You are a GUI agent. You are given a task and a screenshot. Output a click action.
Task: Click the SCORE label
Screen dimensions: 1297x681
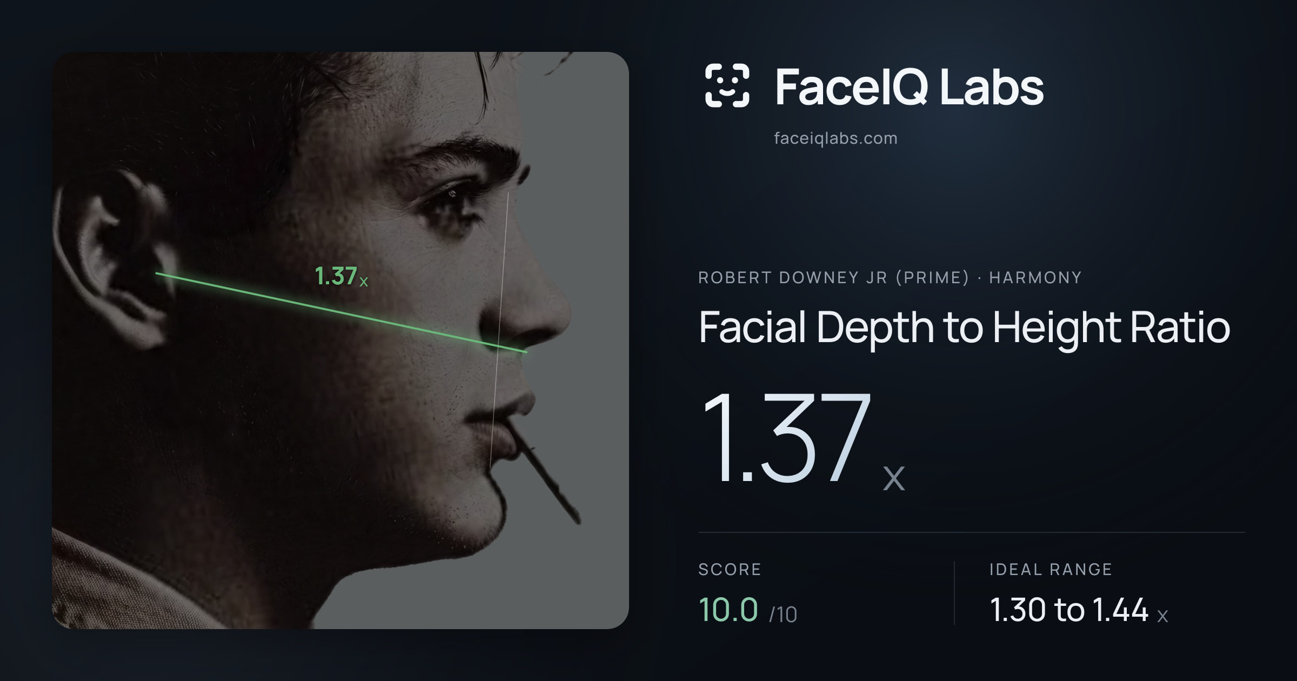[x=730, y=569]
